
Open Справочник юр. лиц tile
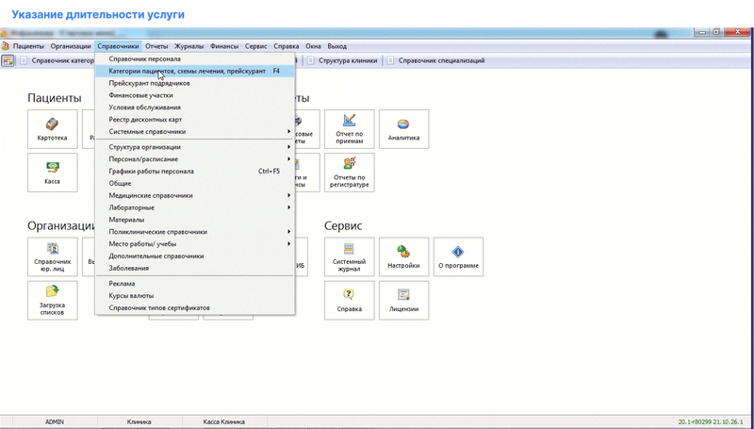tap(53, 256)
